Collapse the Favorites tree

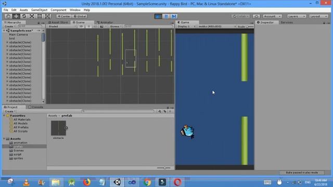[4, 116]
